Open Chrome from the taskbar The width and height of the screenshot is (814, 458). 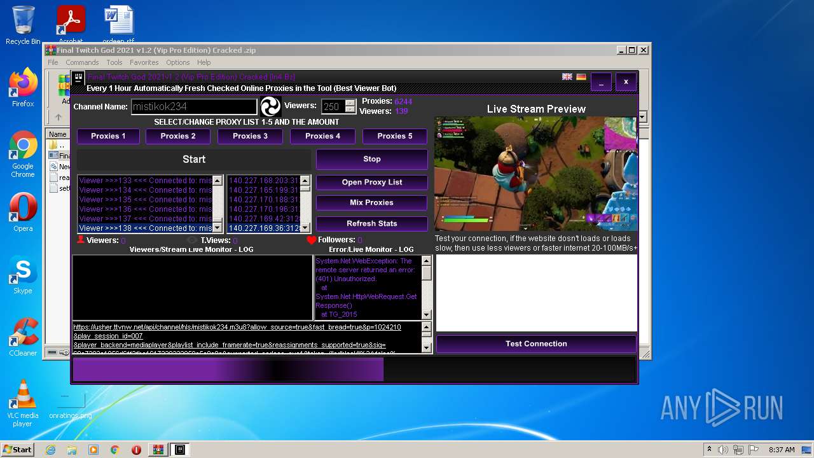pyautogui.click(x=115, y=450)
